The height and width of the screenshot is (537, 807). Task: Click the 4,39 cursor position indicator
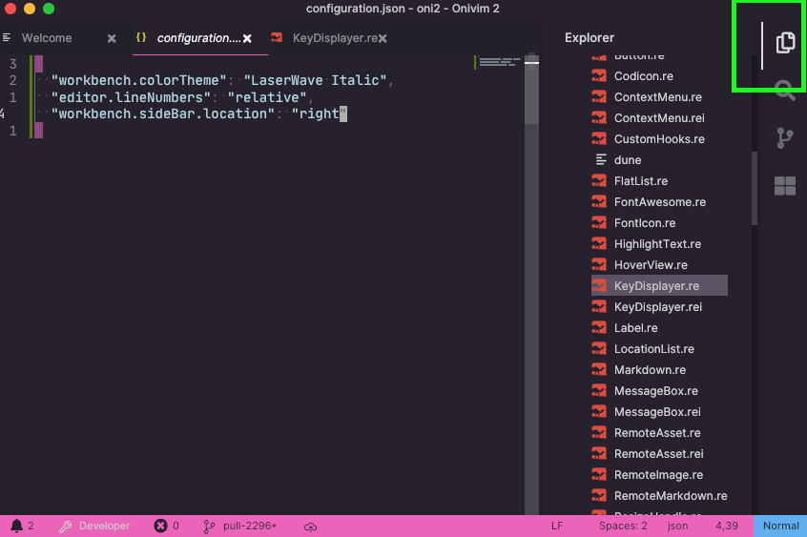[x=726, y=526]
